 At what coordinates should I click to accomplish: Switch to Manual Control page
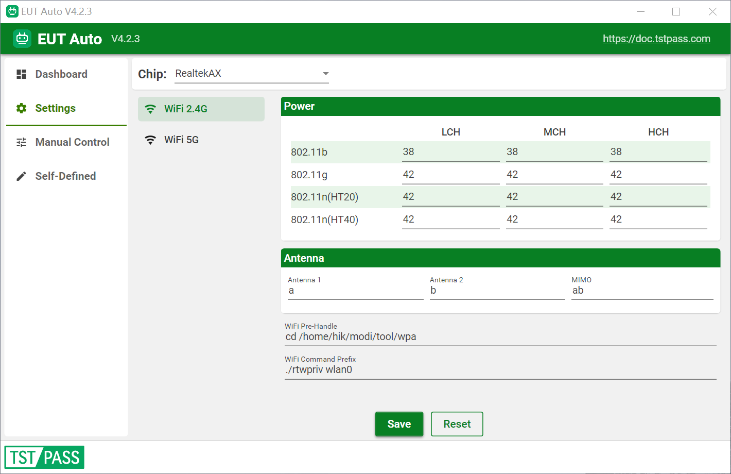[x=66, y=142]
